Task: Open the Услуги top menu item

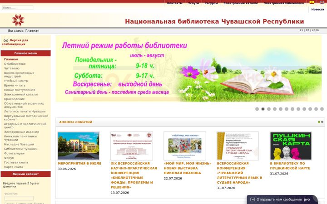Action: [193, 3]
